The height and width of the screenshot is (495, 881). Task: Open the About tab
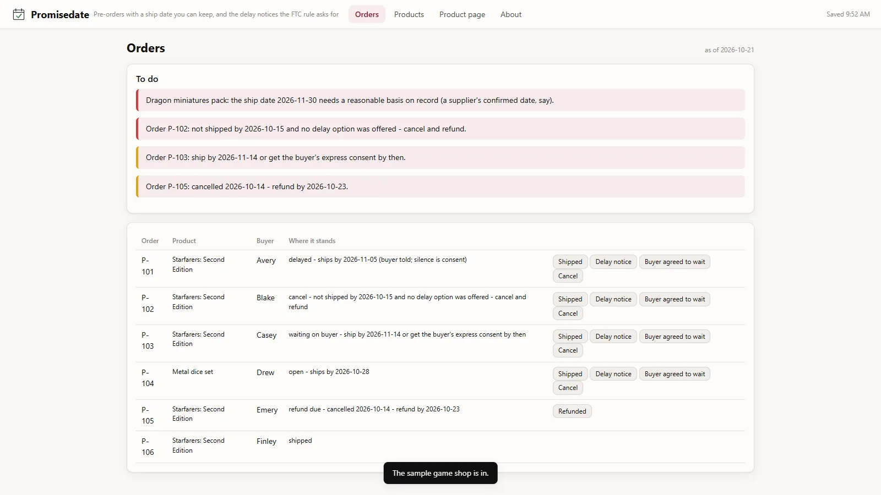(511, 14)
